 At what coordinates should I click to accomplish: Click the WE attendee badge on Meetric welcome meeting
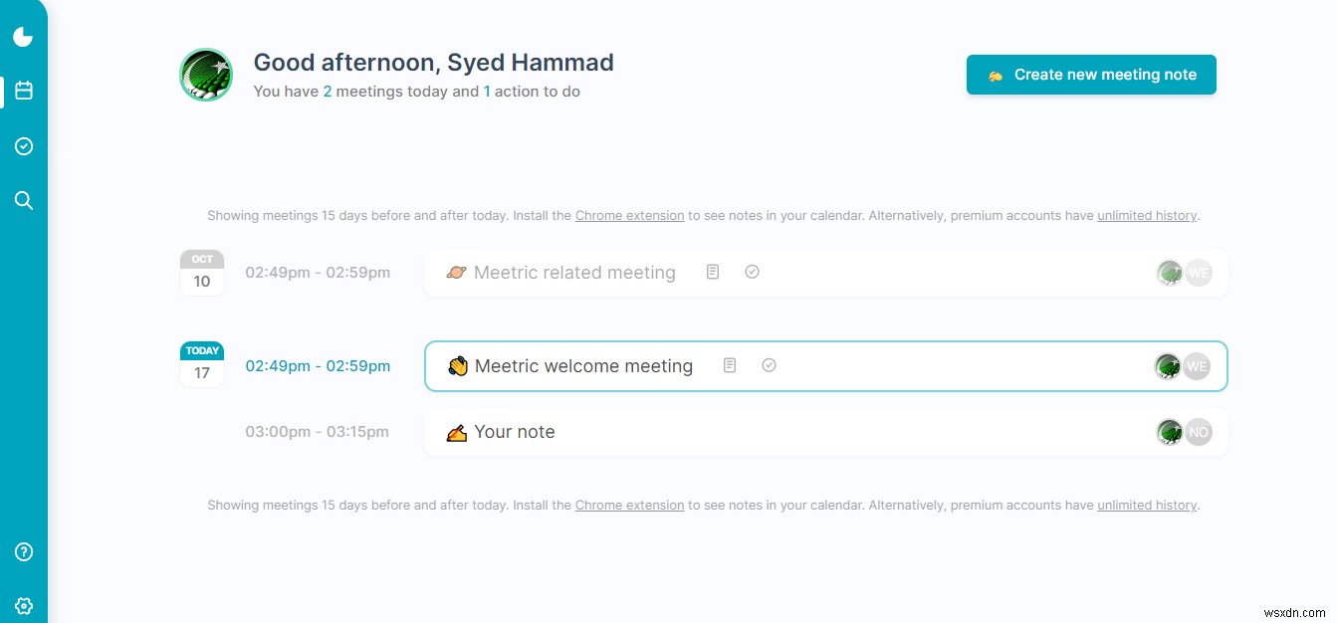pos(1198,366)
